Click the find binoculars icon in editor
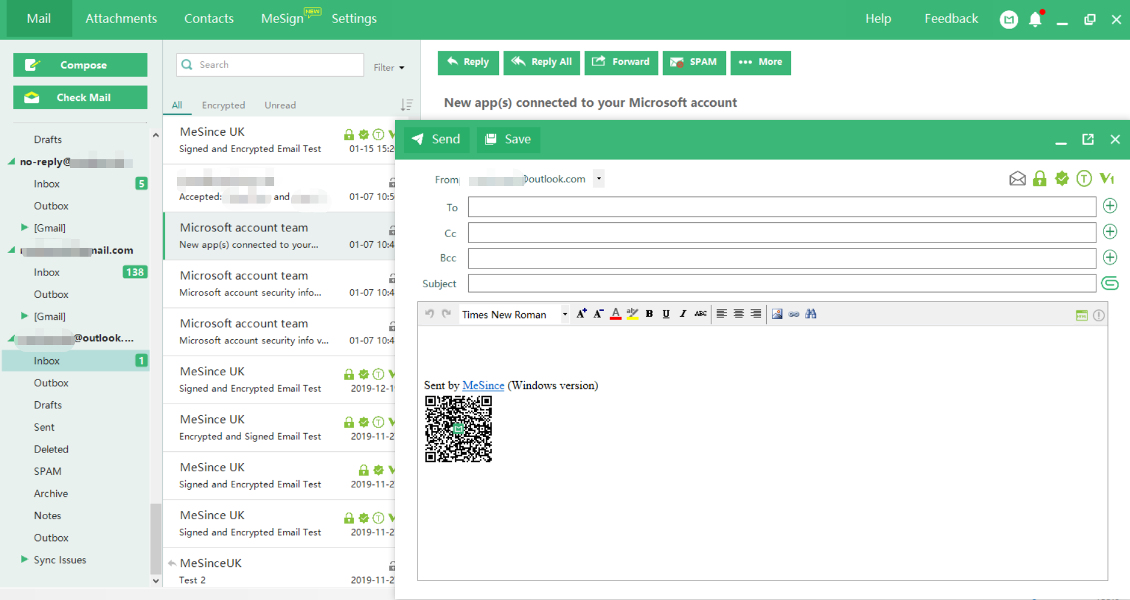1130x600 pixels. pyautogui.click(x=811, y=314)
